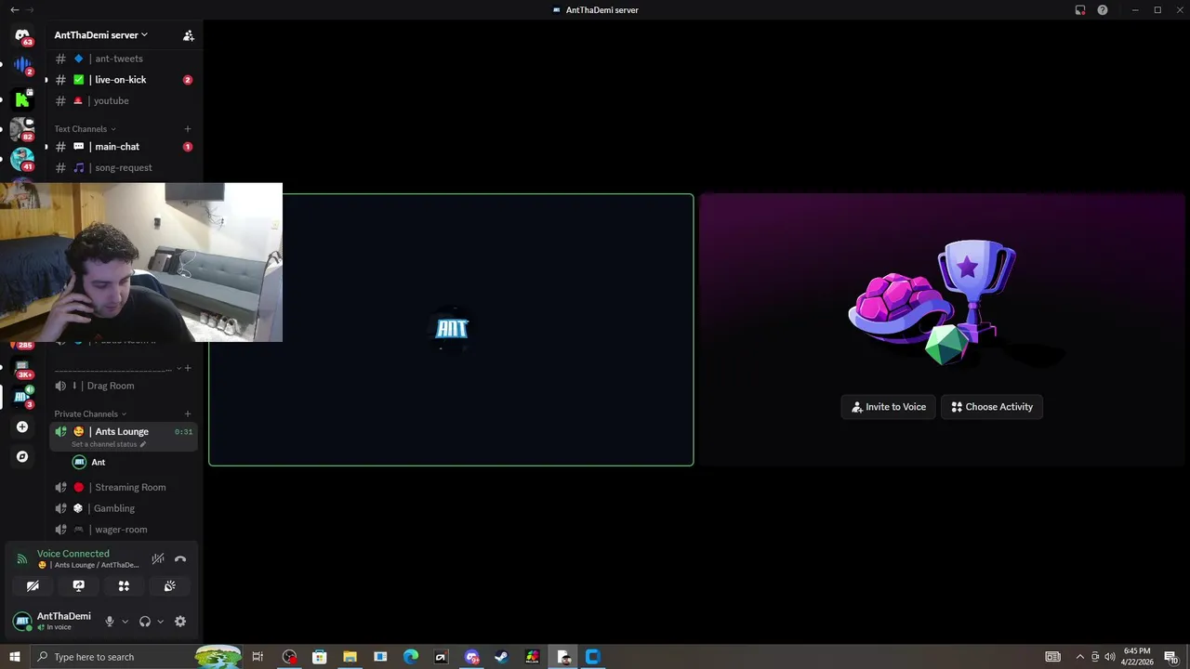Toggle noise suppression in voice panel
Screen dimensions: 1190x669
point(158,559)
